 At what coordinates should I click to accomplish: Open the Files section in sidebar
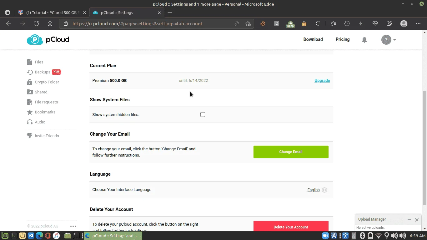[x=35, y=62]
